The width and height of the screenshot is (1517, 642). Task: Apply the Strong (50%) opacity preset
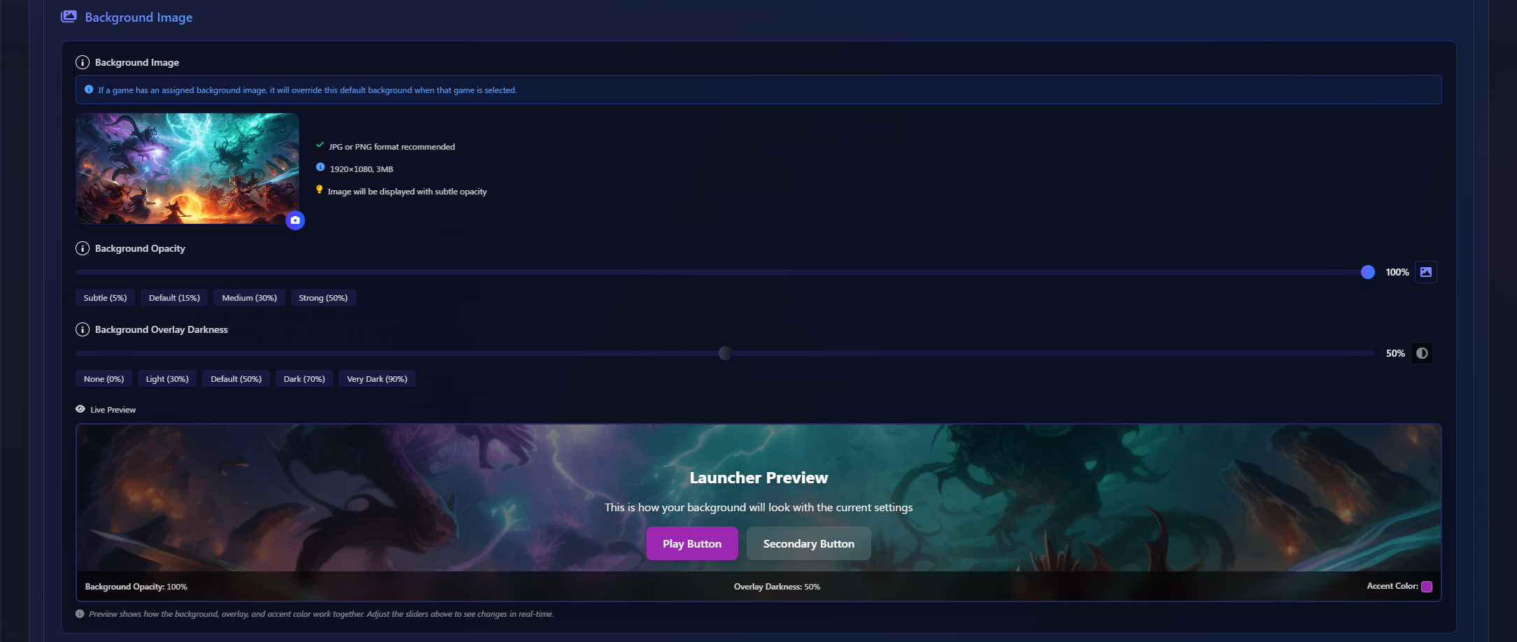(x=323, y=298)
